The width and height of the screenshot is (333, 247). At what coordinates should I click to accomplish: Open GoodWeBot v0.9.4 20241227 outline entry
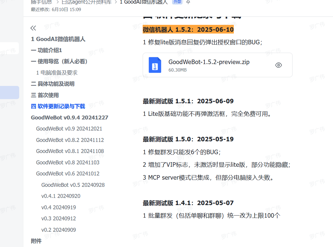point(70,118)
